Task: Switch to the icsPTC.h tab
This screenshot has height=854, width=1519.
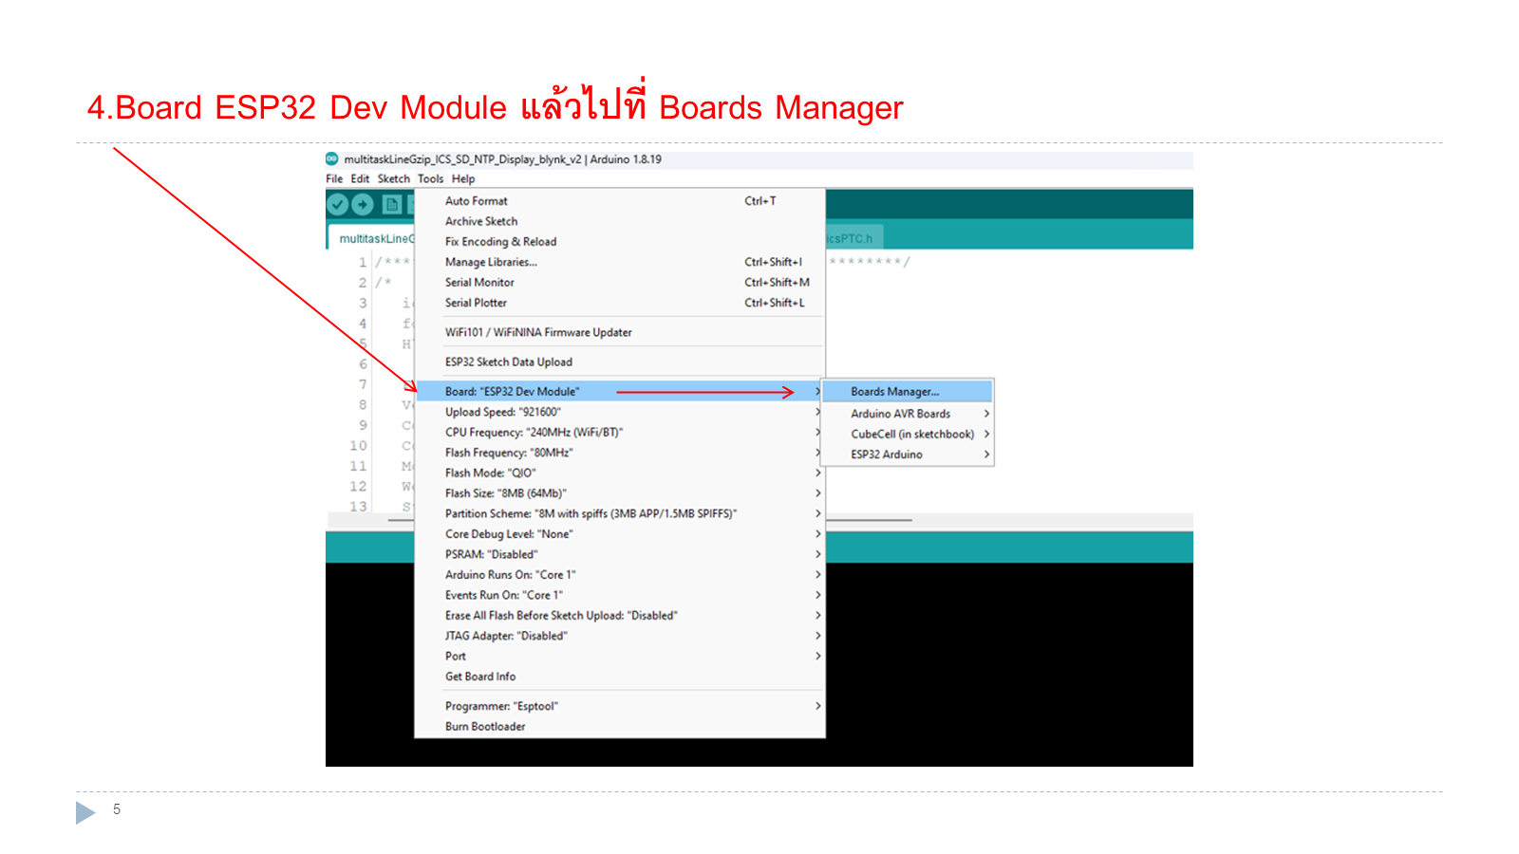Action: 853,238
